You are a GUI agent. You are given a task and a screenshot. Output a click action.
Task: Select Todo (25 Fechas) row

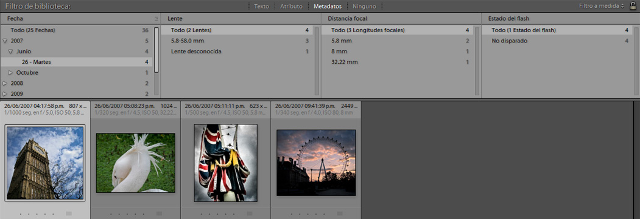(x=76, y=30)
